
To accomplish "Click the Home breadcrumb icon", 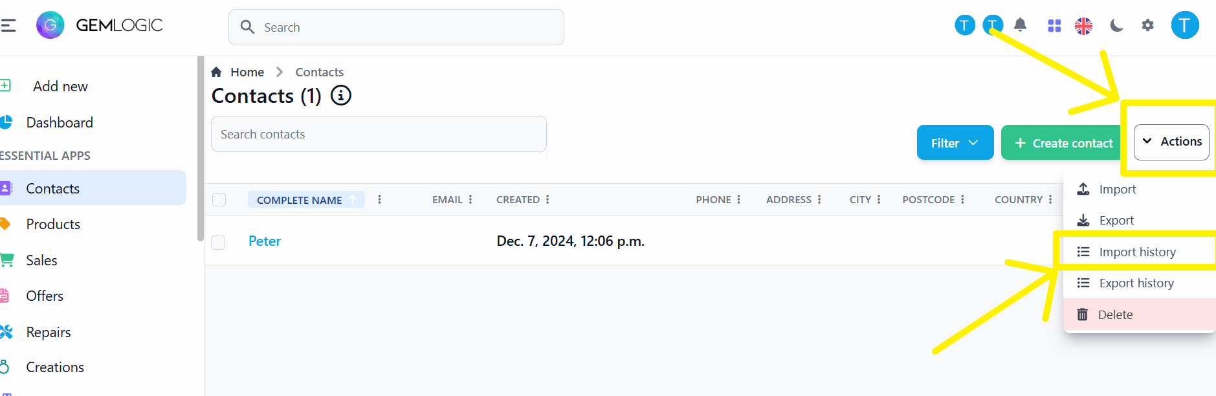I will pos(217,72).
